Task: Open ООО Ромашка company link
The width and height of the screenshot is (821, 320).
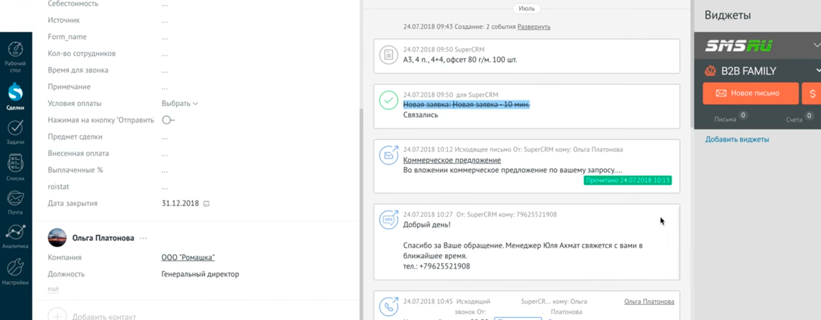Action: pyautogui.click(x=188, y=257)
